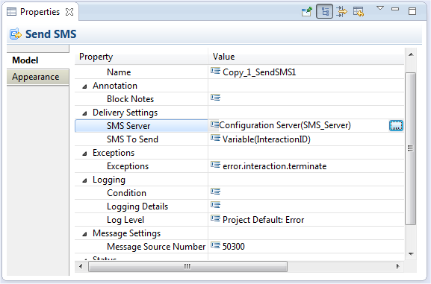Image resolution: width=431 pixels, height=284 pixels.
Task: Click the horizontal scrollbar thumb
Action: [187, 266]
